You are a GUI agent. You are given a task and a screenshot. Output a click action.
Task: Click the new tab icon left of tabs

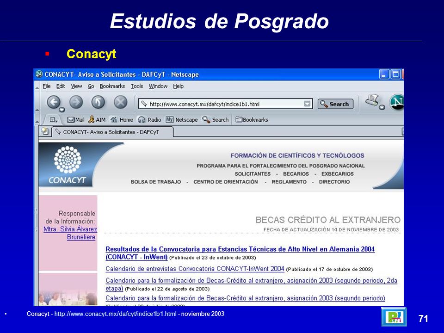tap(45, 131)
